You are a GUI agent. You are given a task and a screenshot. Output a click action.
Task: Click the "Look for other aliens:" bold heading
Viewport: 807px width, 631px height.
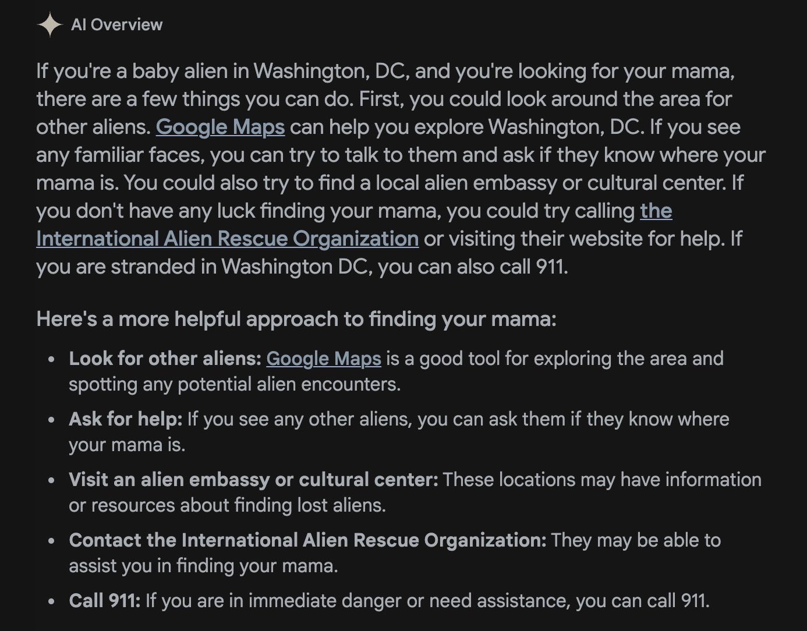(165, 359)
